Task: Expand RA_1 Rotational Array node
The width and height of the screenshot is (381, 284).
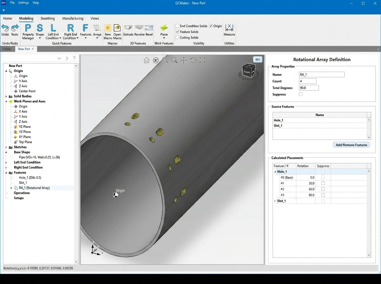Action: (x=11, y=188)
